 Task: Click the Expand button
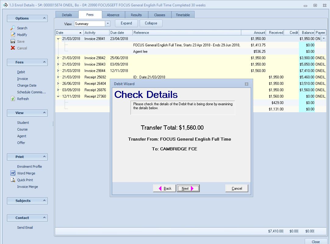coord(126,23)
